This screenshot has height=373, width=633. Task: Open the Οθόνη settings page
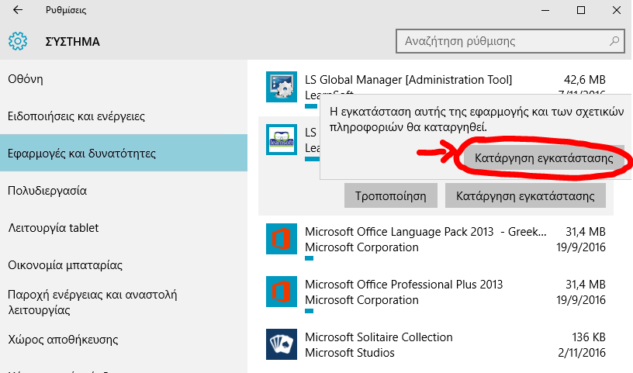click(x=25, y=79)
